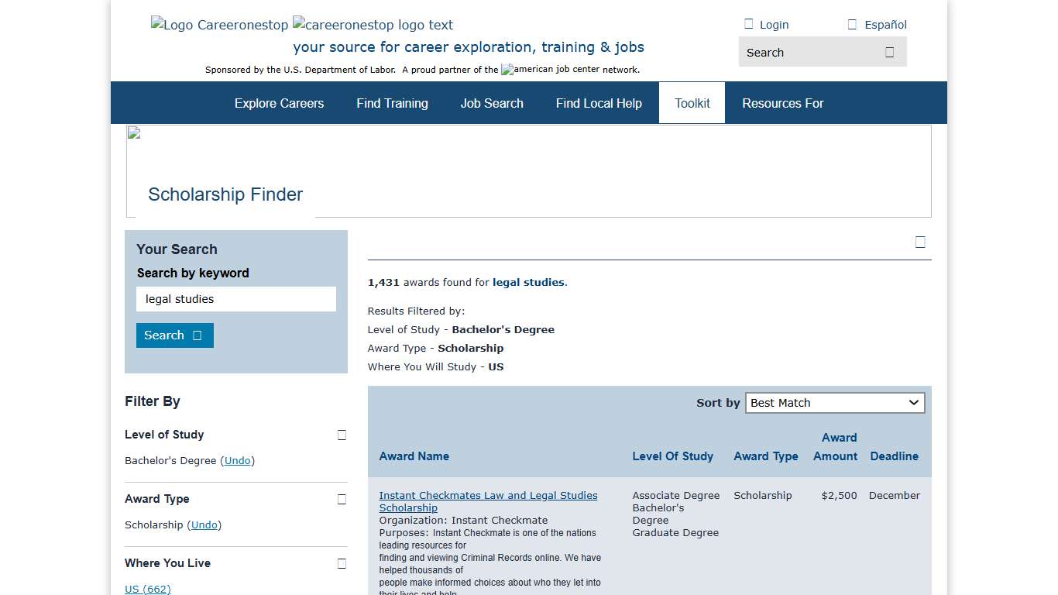Open the icon beside the results divider

[920, 242]
